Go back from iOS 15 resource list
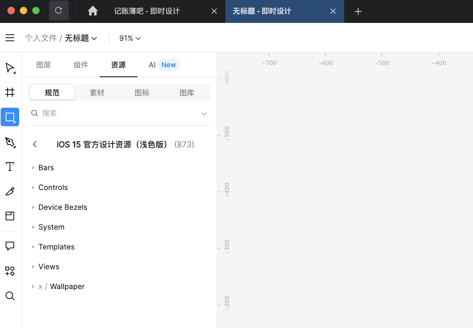The image size is (473, 328). point(35,144)
